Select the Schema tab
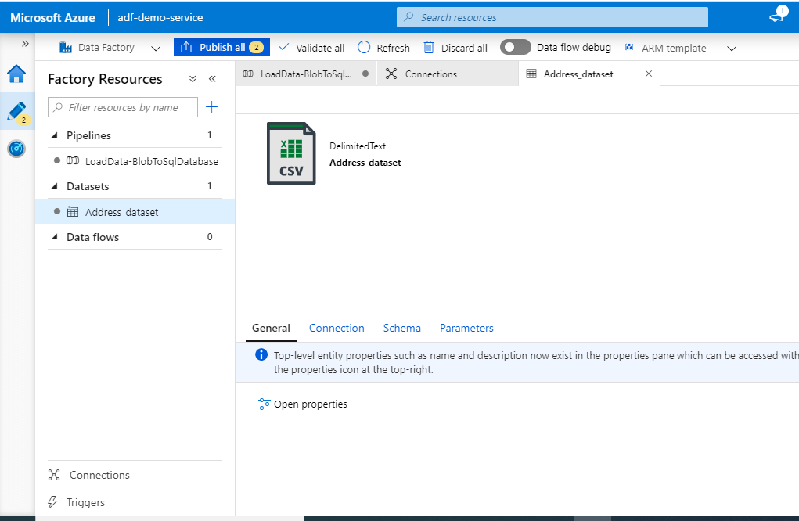Viewport: 799px width, 521px height. [402, 328]
